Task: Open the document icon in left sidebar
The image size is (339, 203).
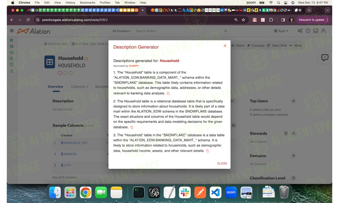Action: point(12,58)
